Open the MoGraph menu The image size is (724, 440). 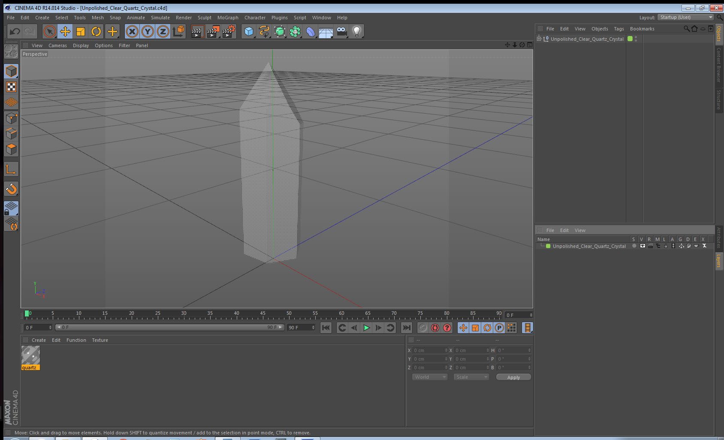pos(228,18)
